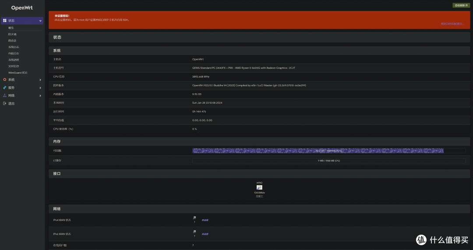Click the 1000Mb/s speed label under eth0
The image size is (473, 250).
coord(259,193)
